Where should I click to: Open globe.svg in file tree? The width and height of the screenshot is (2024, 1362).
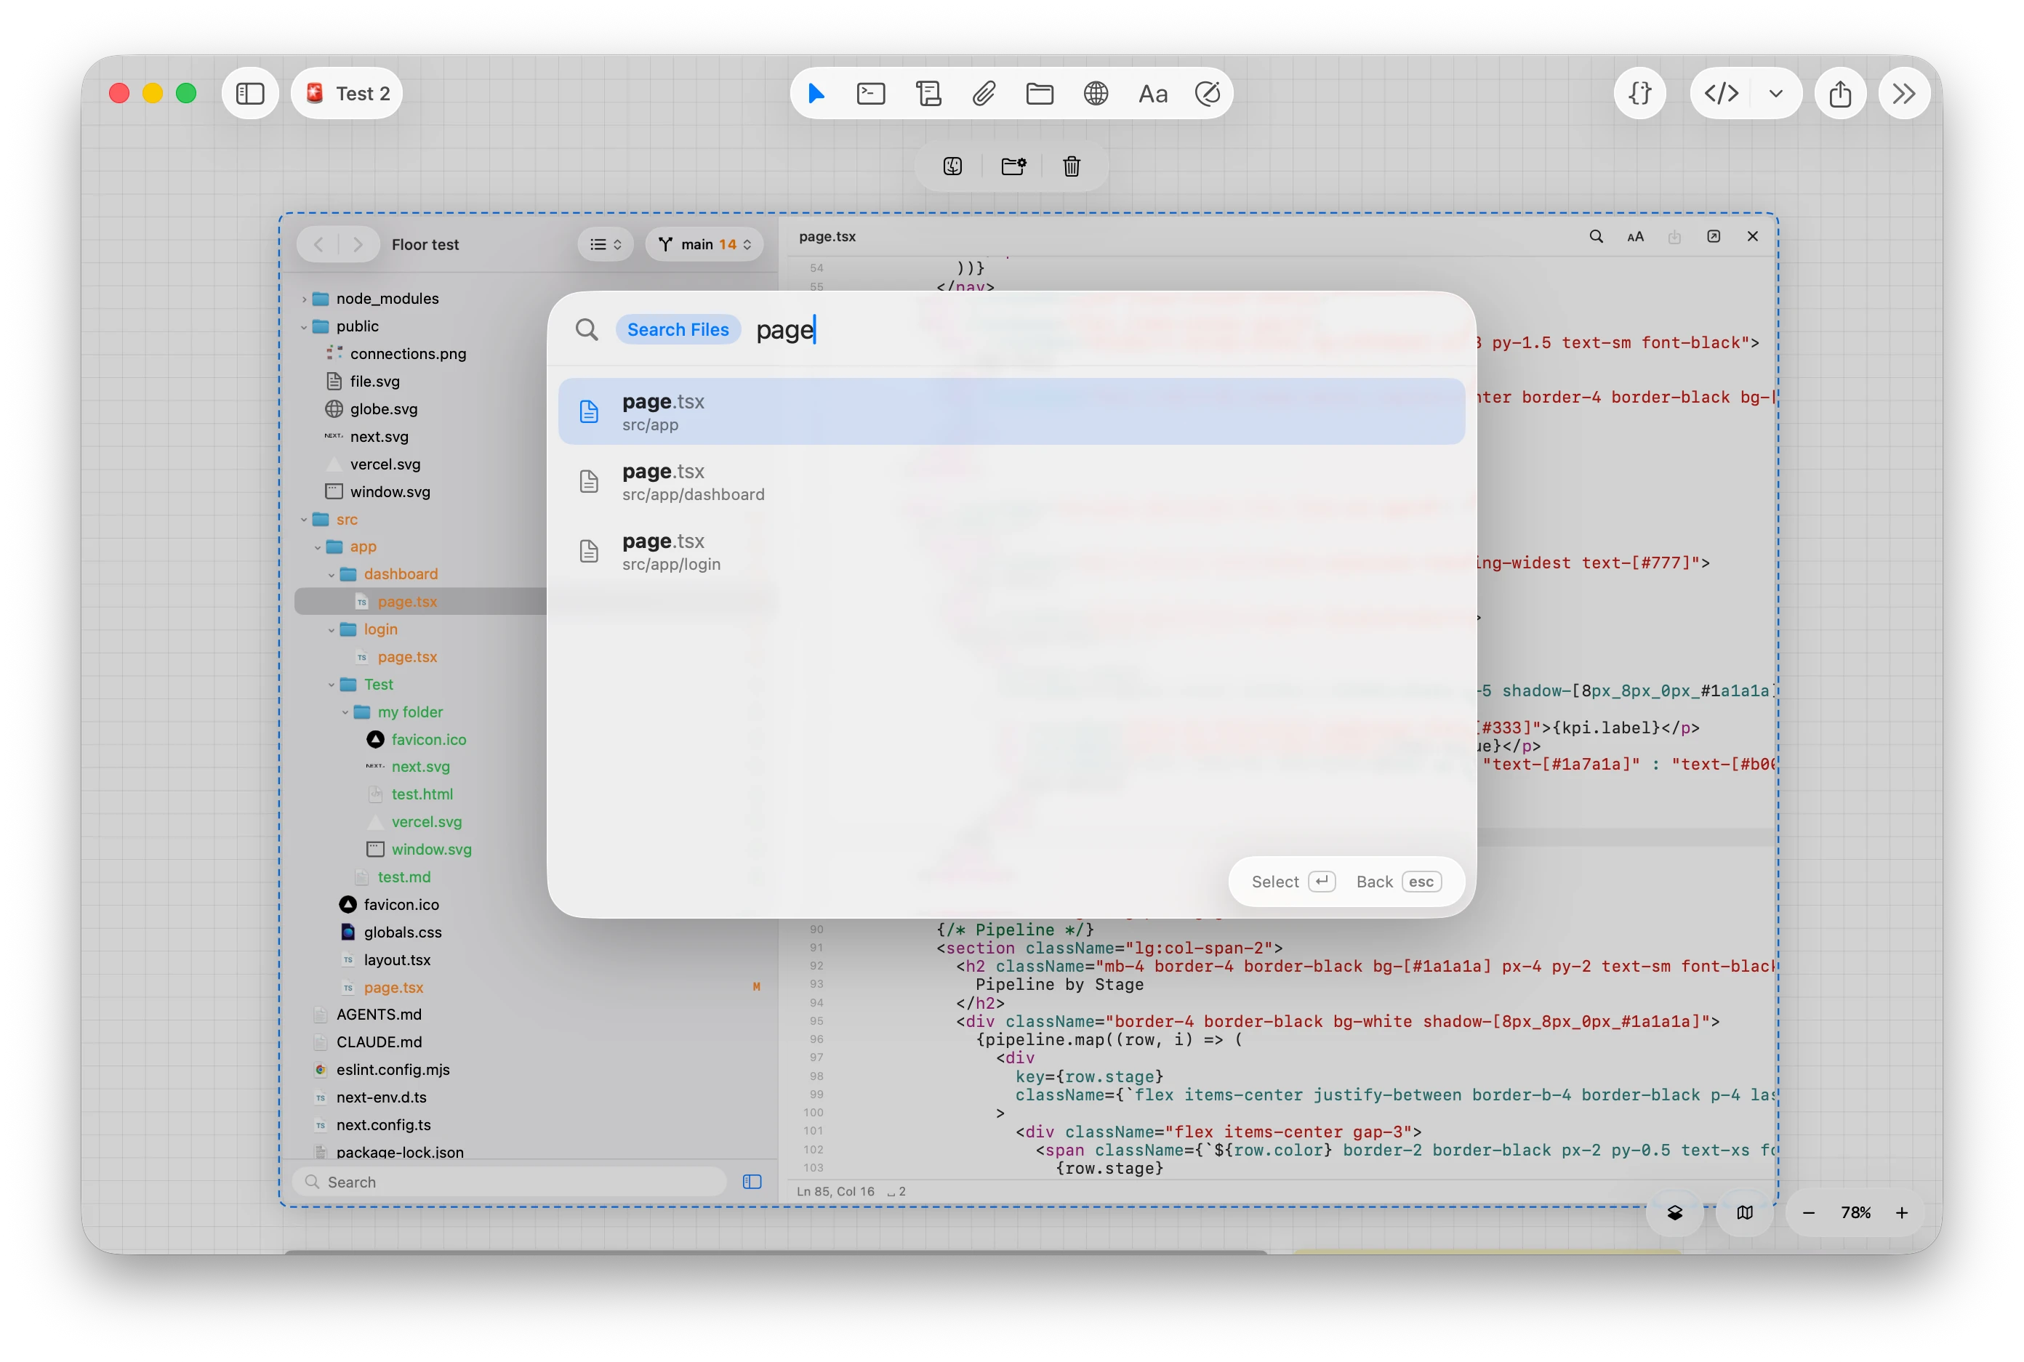(383, 409)
